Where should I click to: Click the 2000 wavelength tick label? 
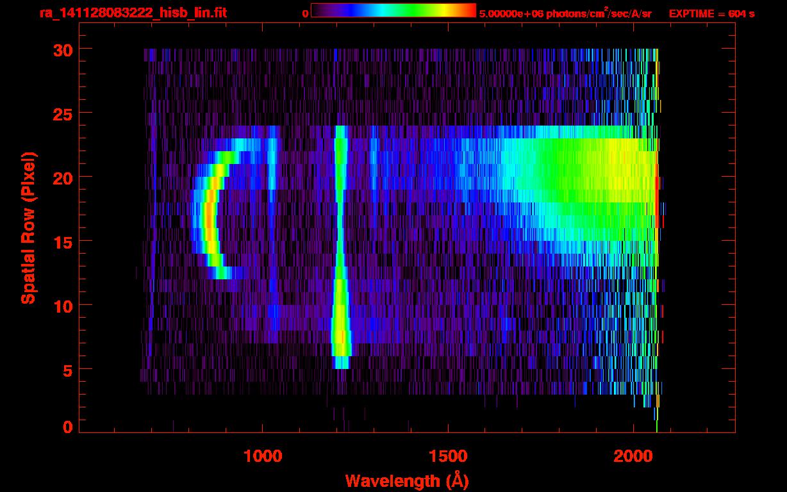633,456
